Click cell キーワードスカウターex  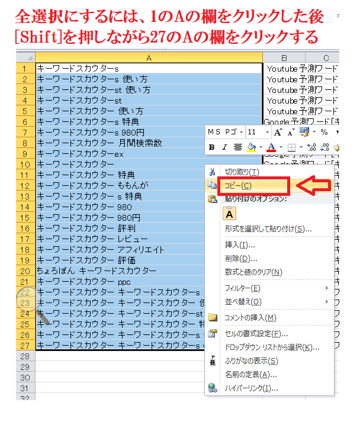pos(121,154)
